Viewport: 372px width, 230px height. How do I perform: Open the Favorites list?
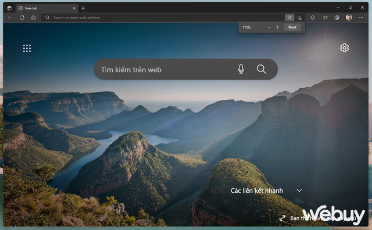[325, 17]
